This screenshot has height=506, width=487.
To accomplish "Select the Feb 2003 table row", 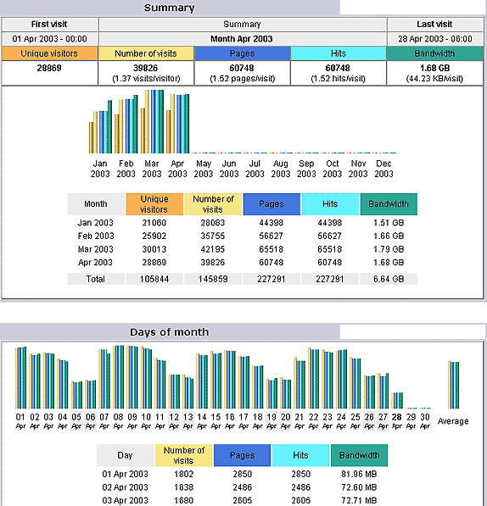I will coord(242,236).
